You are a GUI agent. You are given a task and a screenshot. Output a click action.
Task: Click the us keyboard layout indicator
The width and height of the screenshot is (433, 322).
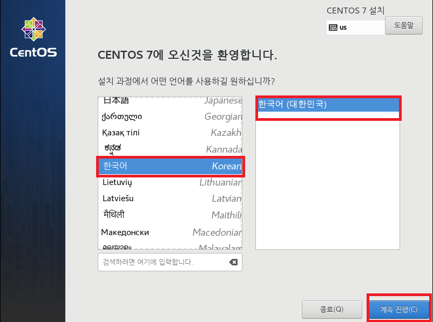(355, 28)
